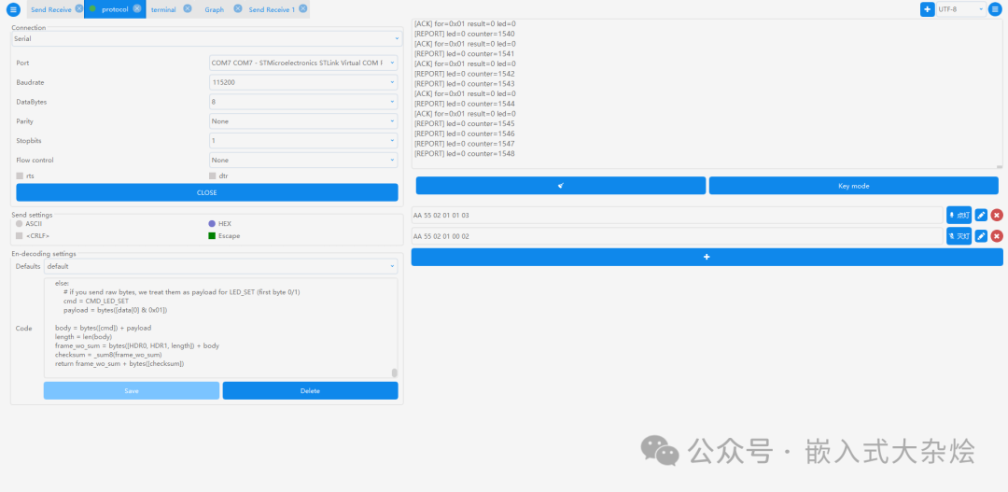Screen dimensions: 1008x492
Task: Open the Parity dropdown
Action: 303,121
